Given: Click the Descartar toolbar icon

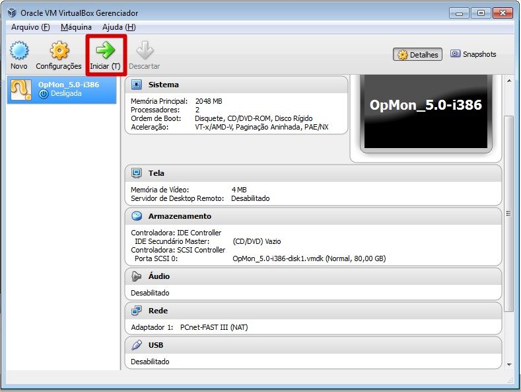Looking at the screenshot, I should [144, 52].
